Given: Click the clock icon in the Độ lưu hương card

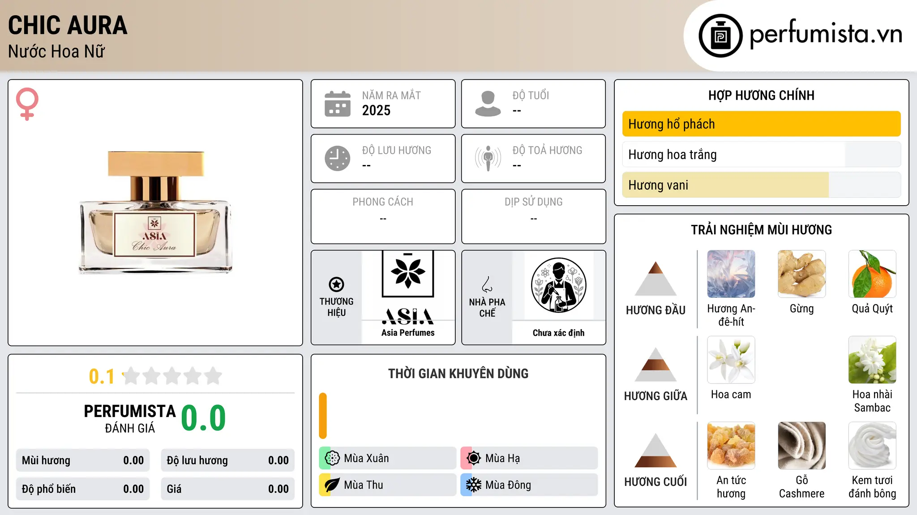Looking at the screenshot, I should 338,158.
